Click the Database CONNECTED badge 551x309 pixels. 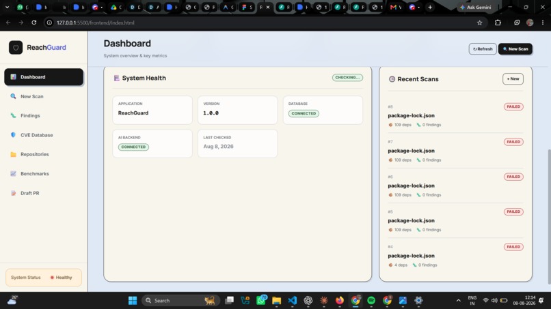pos(304,113)
